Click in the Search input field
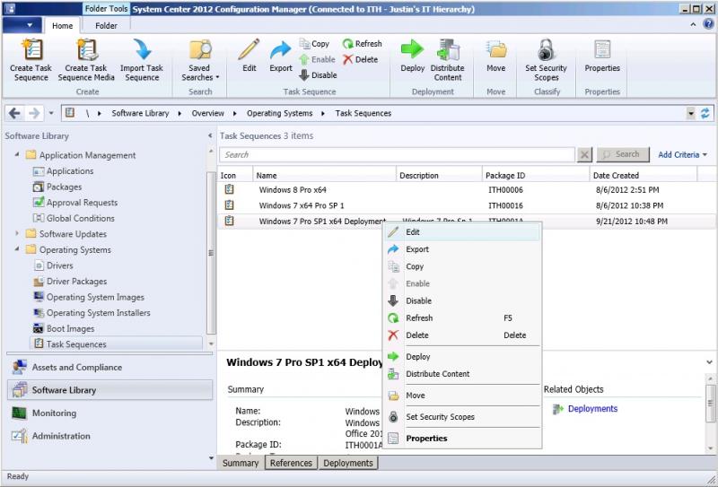718x487 pixels. point(397,154)
